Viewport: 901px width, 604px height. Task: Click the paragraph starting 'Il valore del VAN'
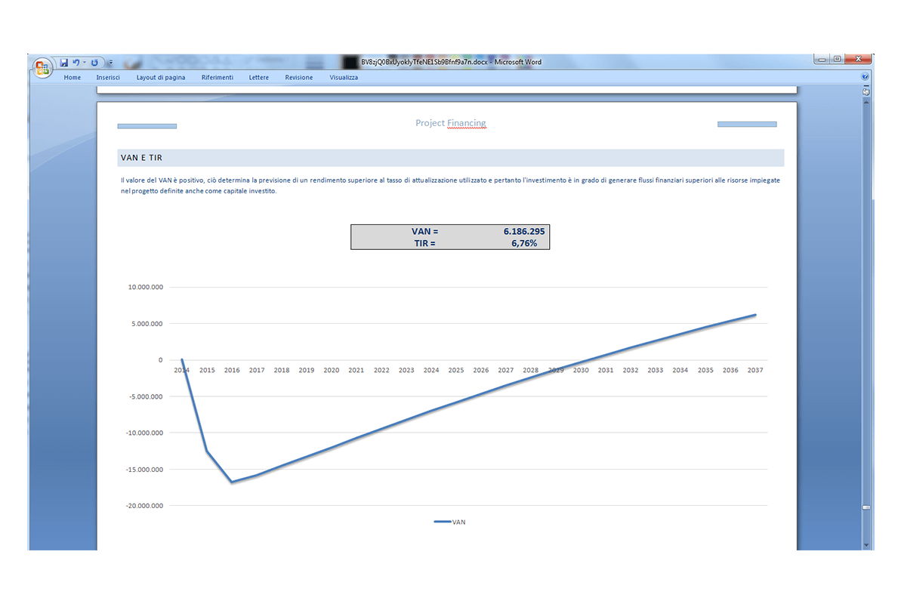coord(450,186)
